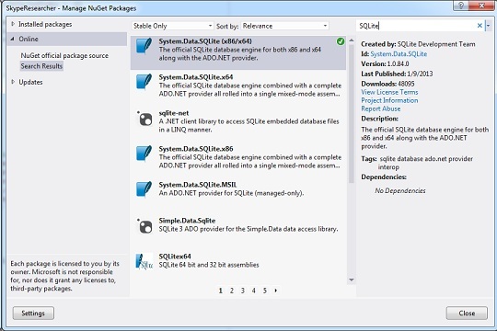The image size is (497, 331).
Task: Select Search Results in left pane
Action: (x=41, y=66)
